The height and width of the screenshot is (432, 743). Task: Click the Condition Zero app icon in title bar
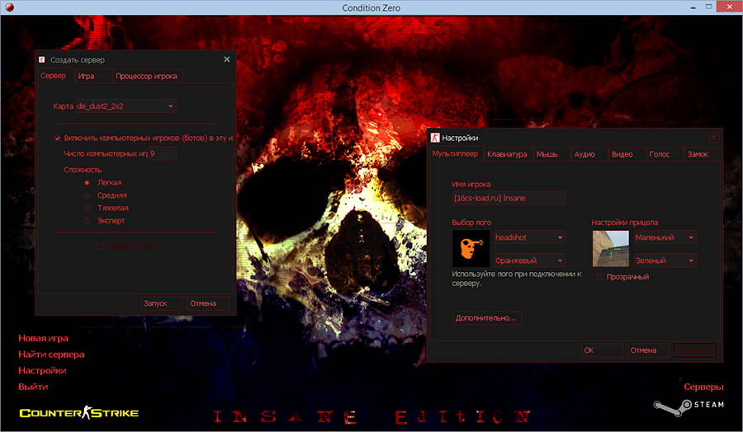(x=9, y=7)
